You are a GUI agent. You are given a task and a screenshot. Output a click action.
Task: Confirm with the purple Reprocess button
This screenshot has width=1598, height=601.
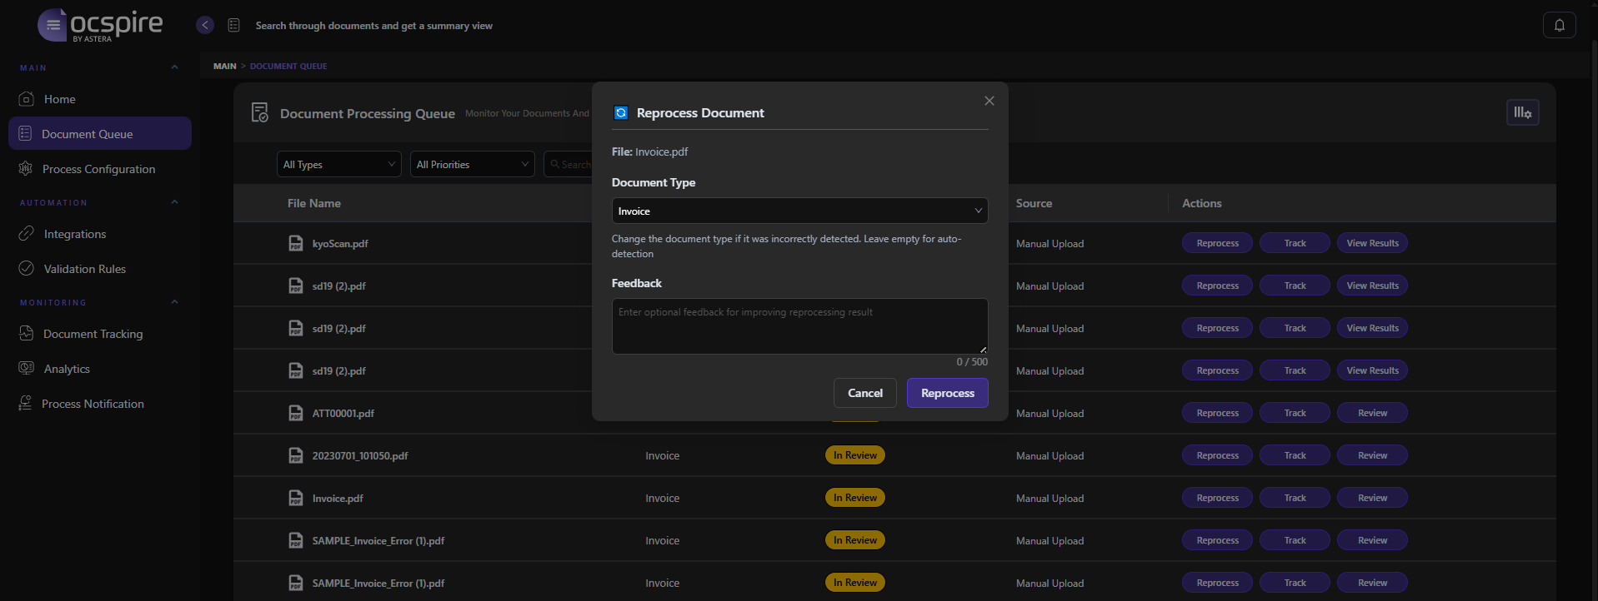pyautogui.click(x=947, y=393)
